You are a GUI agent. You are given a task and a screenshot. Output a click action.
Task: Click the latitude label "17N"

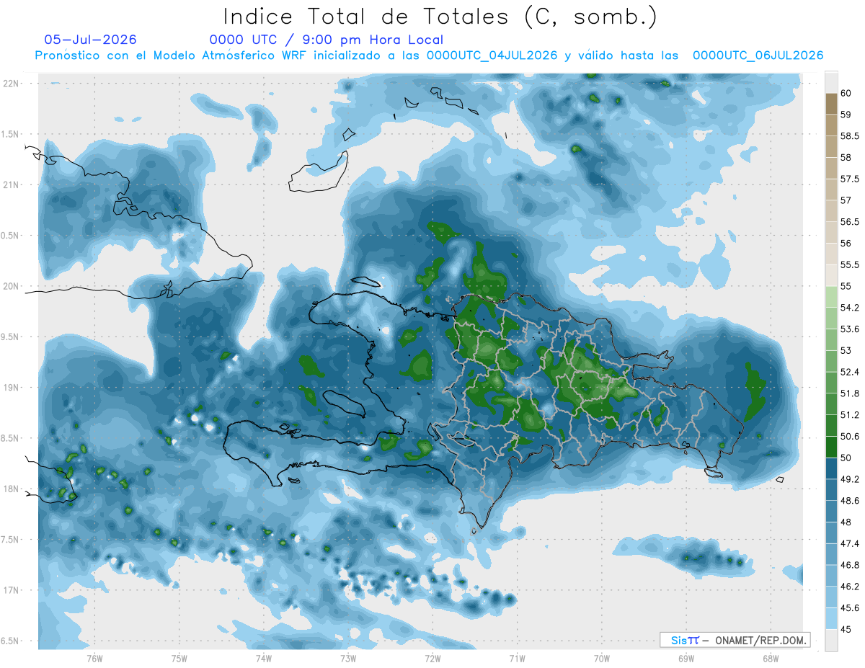[x=11, y=590]
